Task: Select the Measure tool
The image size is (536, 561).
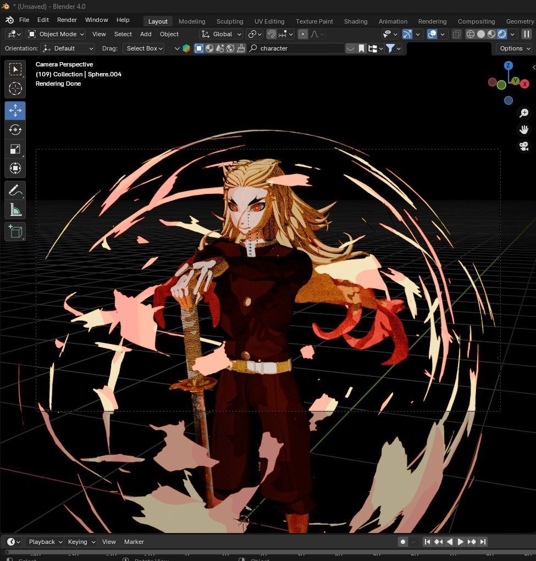Action: [15, 210]
